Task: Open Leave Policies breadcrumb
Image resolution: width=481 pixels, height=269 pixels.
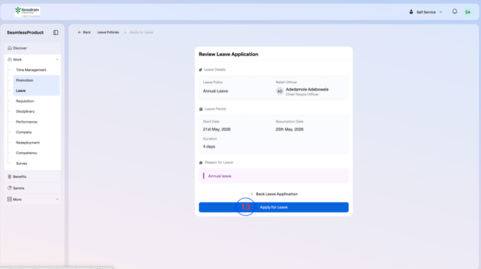Action: coord(108,32)
